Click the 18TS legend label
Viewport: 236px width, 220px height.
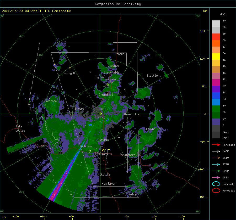226,178
